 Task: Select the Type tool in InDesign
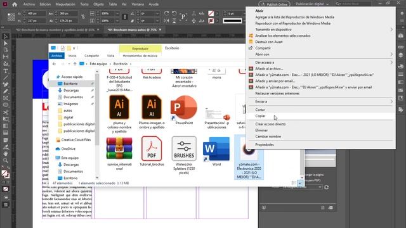click(6, 71)
